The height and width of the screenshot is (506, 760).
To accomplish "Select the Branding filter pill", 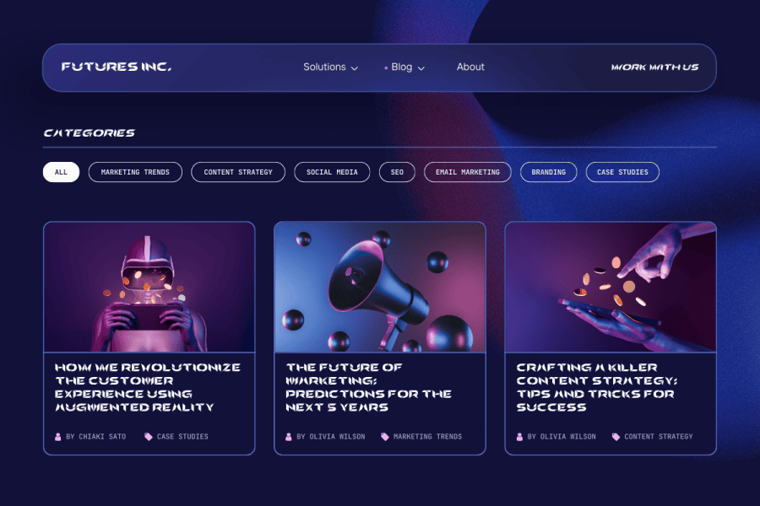I will coord(549,172).
